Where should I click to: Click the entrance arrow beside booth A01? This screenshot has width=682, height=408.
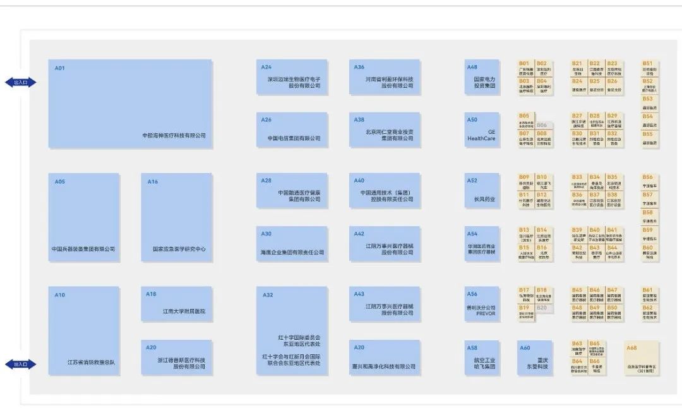20,82
